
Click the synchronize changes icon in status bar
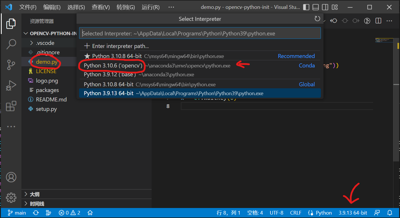coord(36,213)
